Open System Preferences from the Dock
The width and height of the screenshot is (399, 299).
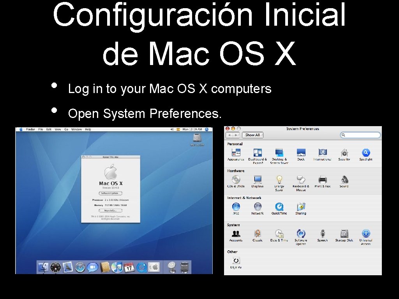154,267
